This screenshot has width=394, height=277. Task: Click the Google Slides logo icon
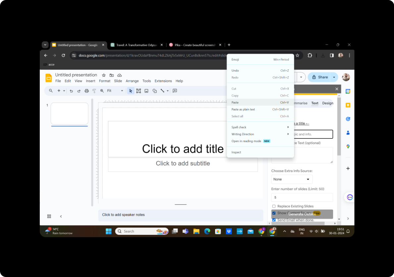point(48,78)
